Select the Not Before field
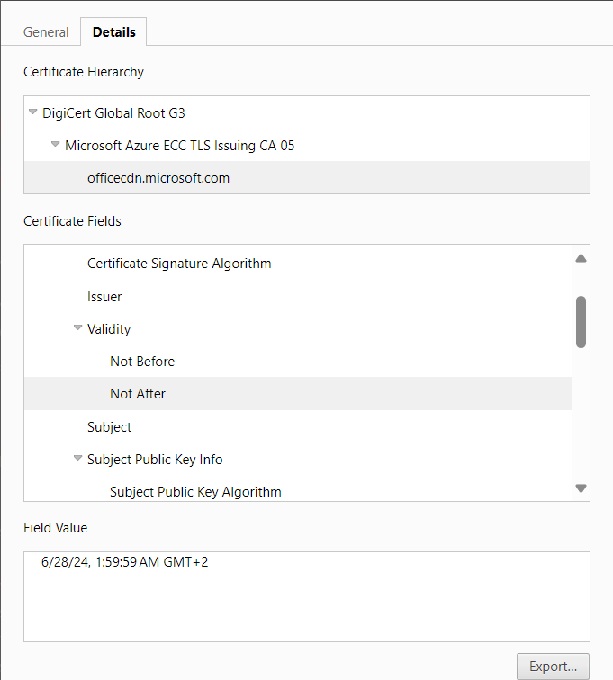The image size is (613, 680). pyautogui.click(x=142, y=362)
